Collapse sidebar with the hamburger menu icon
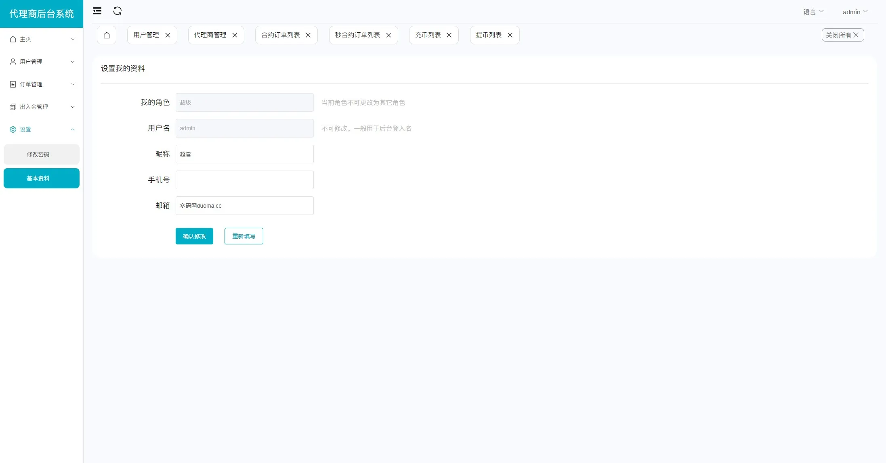This screenshot has height=463, width=886. coord(97,11)
